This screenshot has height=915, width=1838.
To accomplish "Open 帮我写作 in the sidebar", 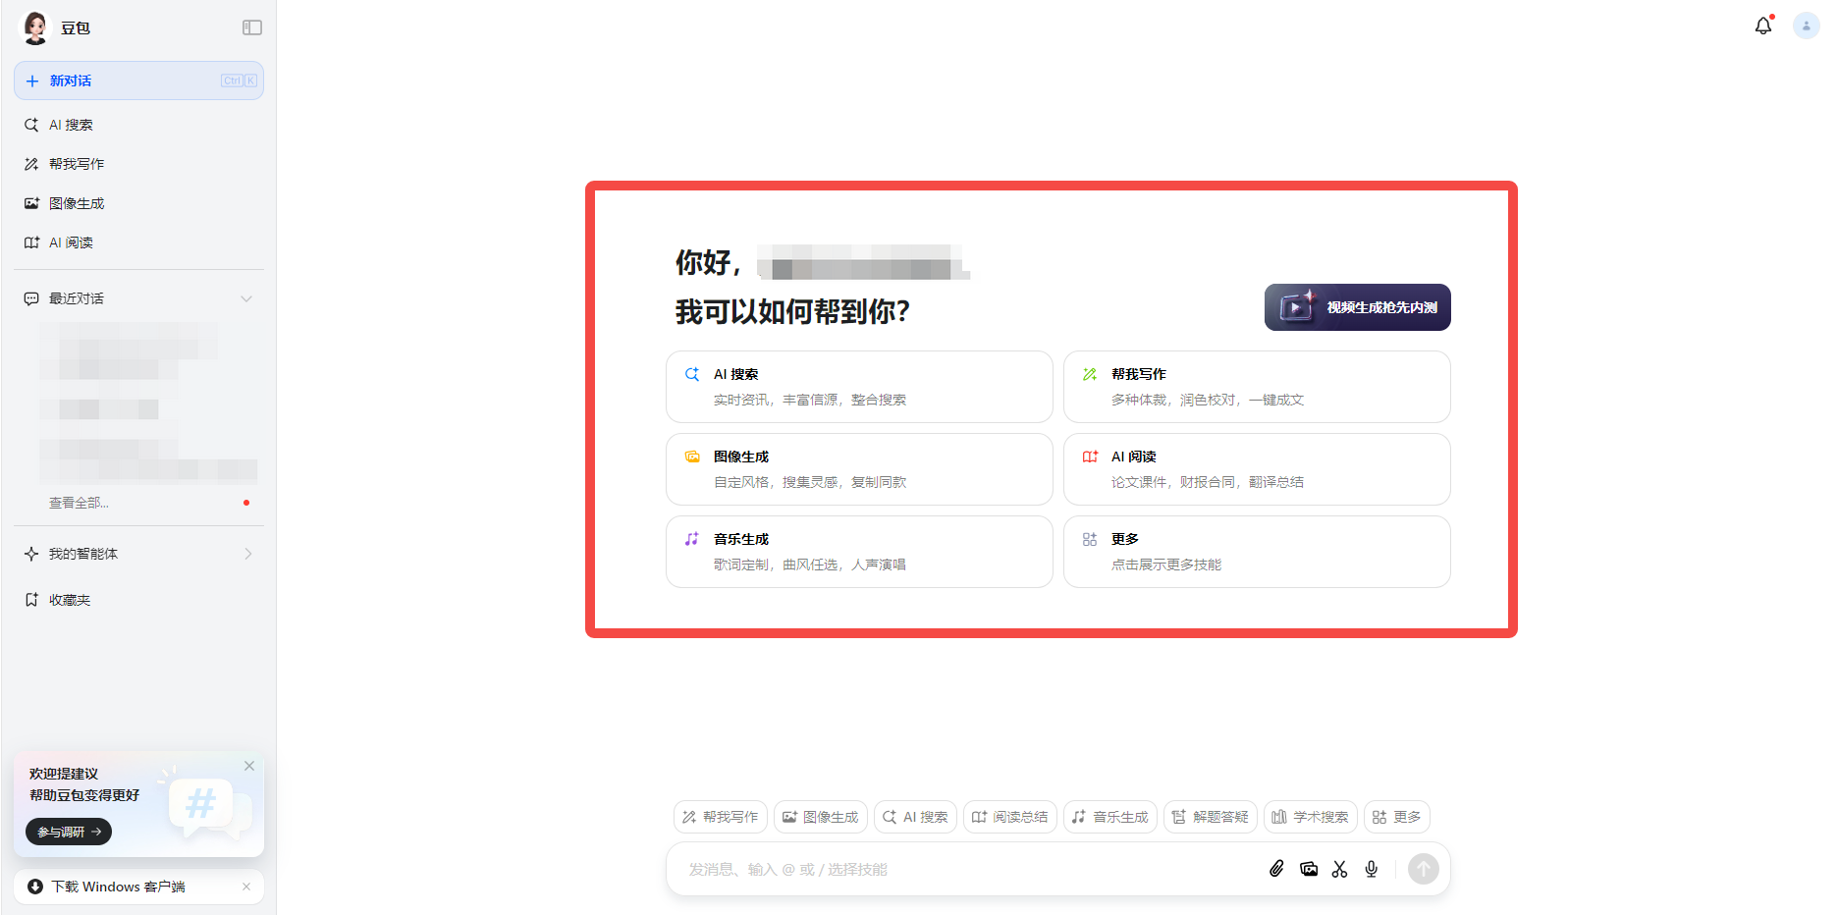I will 138,164.
